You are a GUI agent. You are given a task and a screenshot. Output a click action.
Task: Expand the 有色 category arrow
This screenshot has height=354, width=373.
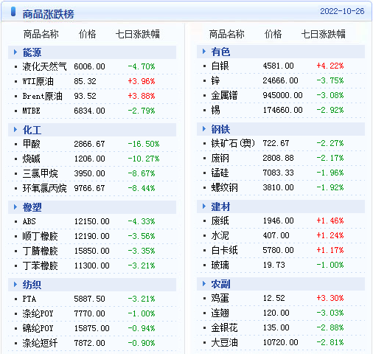point(204,52)
